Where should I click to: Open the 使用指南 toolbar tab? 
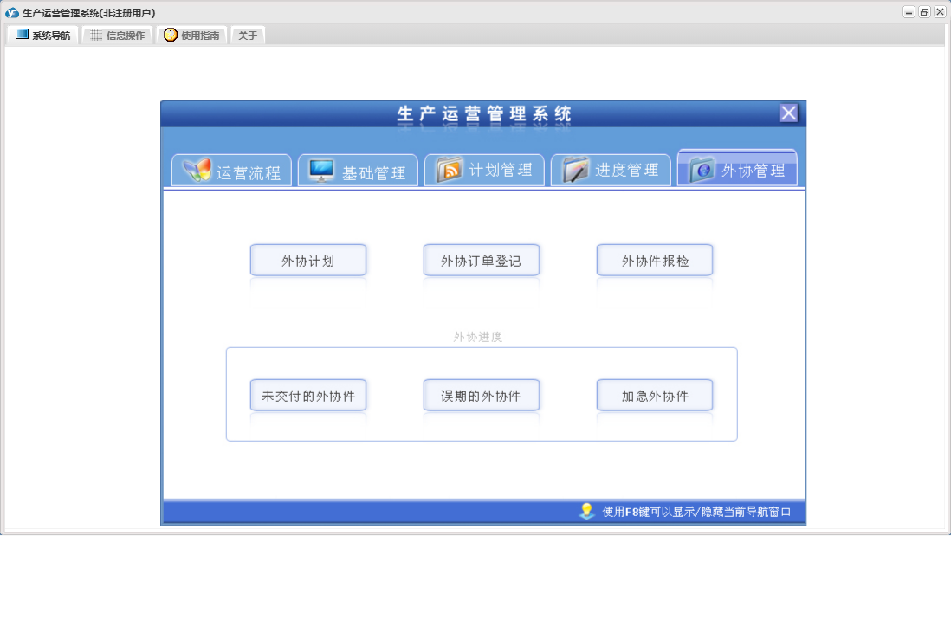pos(191,36)
